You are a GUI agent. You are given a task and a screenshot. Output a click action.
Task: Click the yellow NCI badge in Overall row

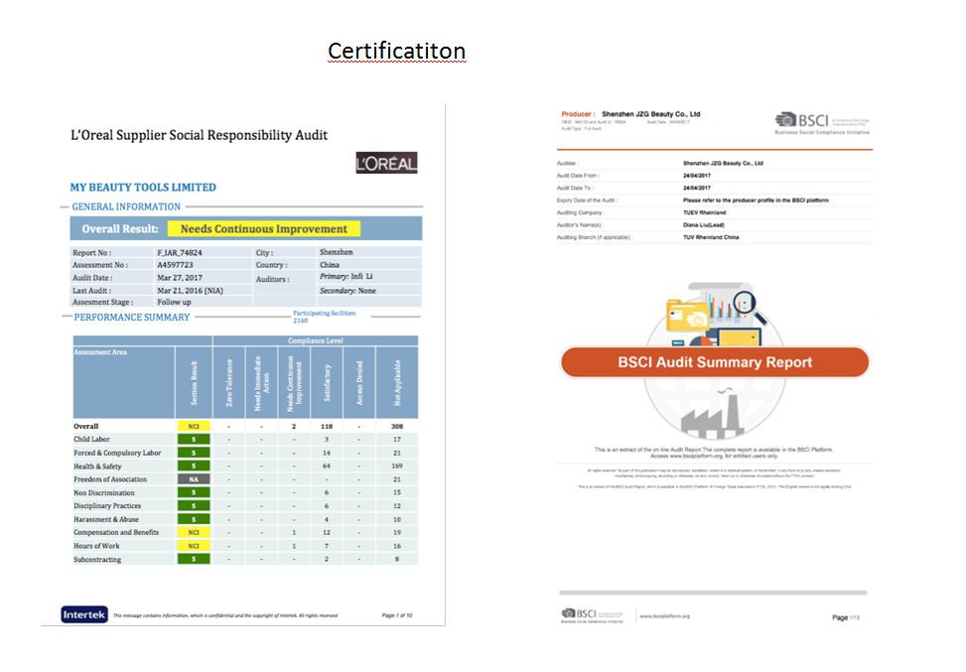(194, 426)
